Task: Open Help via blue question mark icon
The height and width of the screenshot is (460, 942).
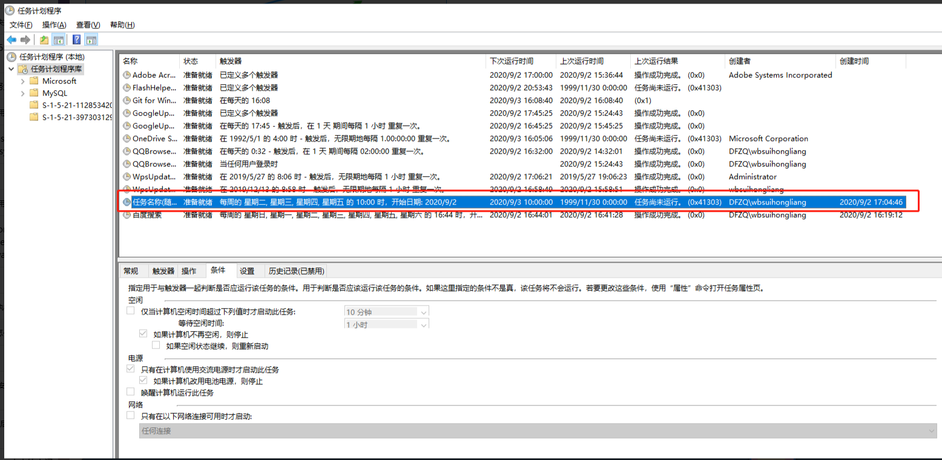Action: 77,40
